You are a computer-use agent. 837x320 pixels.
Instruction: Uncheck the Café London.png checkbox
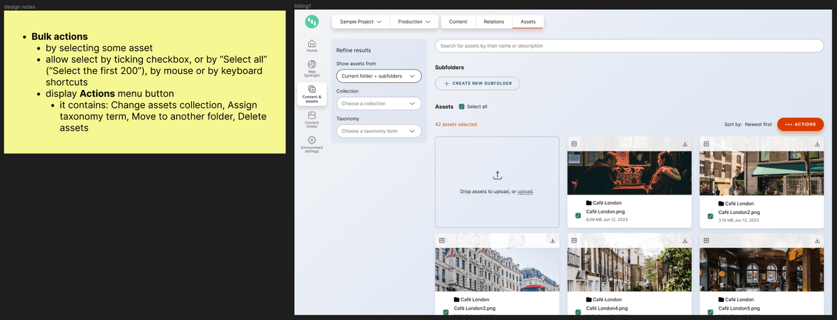click(578, 216)
